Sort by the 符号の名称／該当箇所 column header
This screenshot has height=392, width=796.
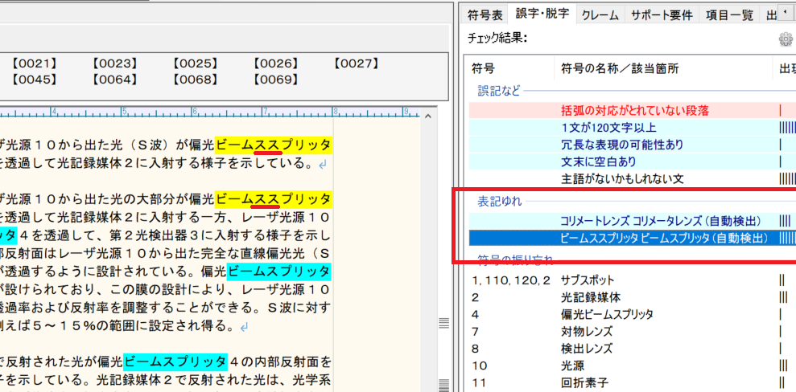(620, 68)
